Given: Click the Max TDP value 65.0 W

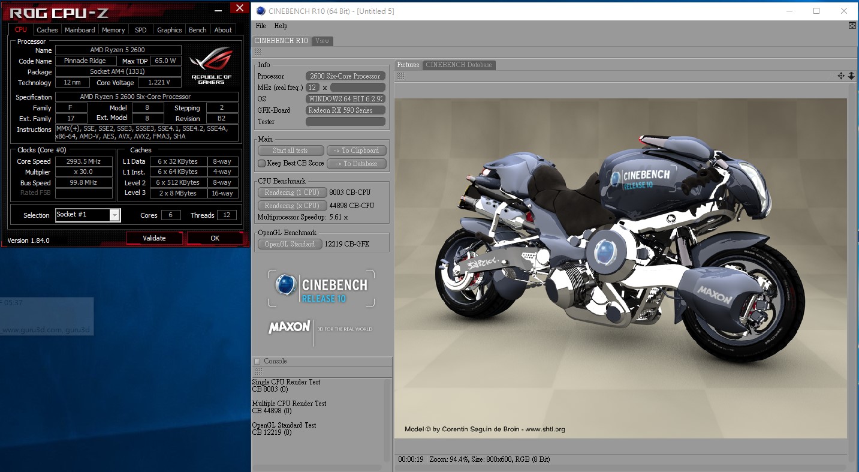Looking at the screenshot, I should [x=165, y=61].
